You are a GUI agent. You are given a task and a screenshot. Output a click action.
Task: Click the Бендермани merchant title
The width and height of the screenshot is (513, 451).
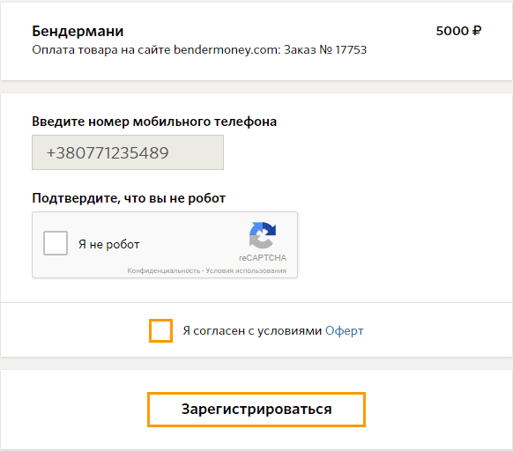[78, 32]
